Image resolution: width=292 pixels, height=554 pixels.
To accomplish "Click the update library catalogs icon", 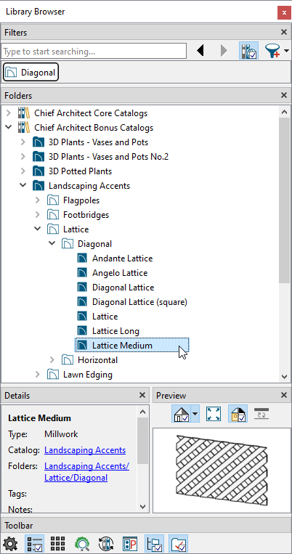I will (x=106, y=544).
